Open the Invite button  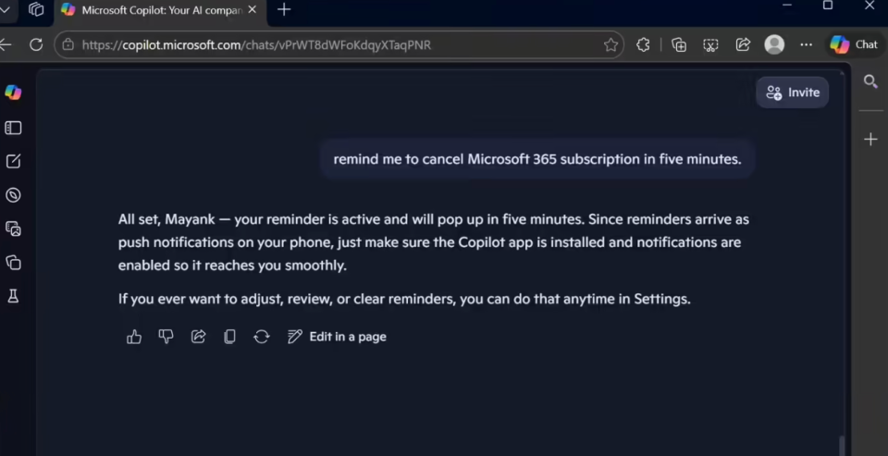point(793,92)
